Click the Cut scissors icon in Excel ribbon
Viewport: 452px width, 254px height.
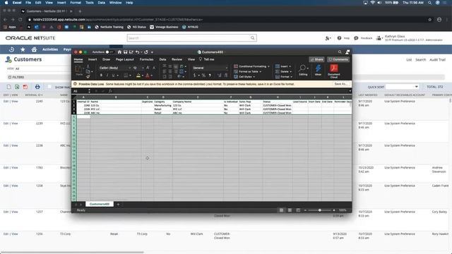(88, 66)
